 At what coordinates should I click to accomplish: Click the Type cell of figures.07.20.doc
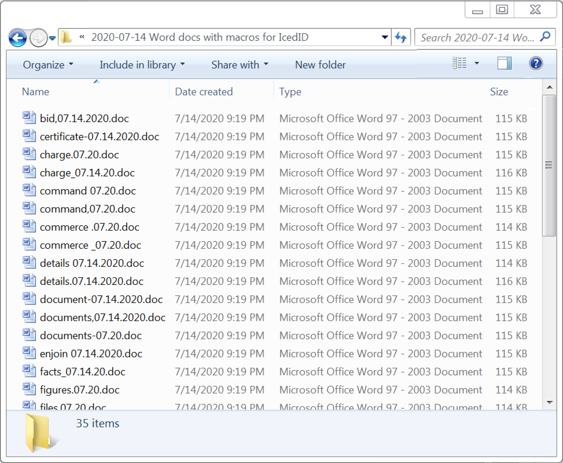tap(381, 390)
